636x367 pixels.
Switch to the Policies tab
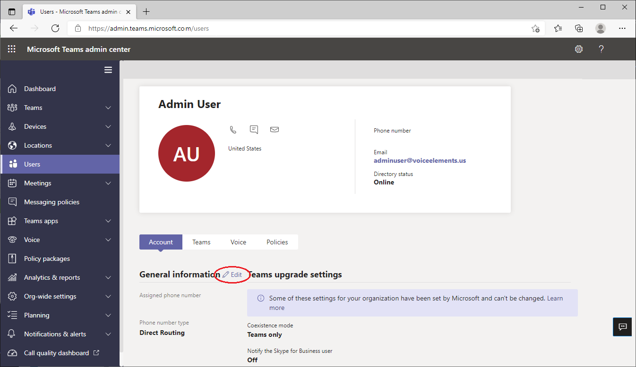tap(277, 242)
